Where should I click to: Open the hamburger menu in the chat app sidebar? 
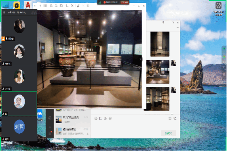pyautogui.click(x=50, y=133)
